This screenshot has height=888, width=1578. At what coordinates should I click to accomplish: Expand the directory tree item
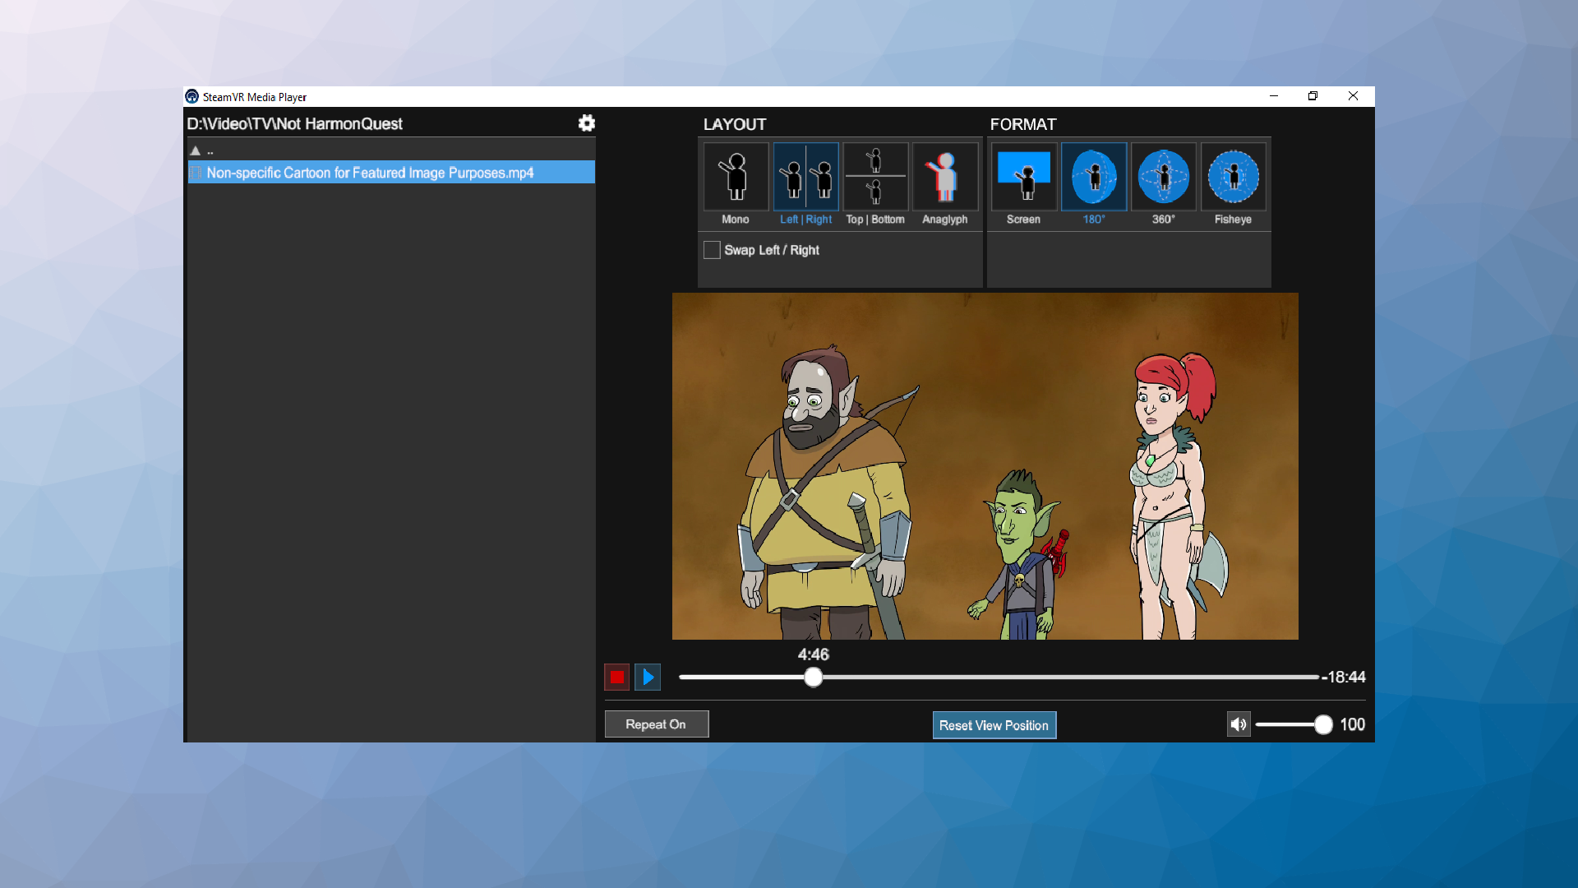(x=196, y=150)
